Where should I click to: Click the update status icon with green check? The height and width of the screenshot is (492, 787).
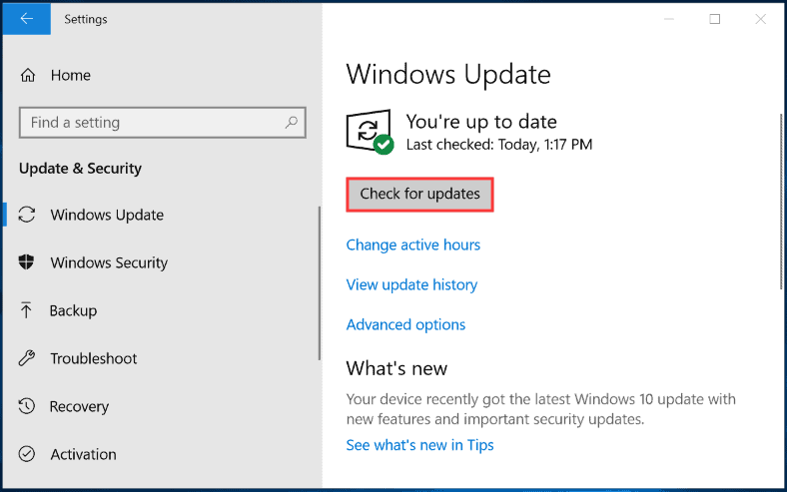tap(370, 132)
